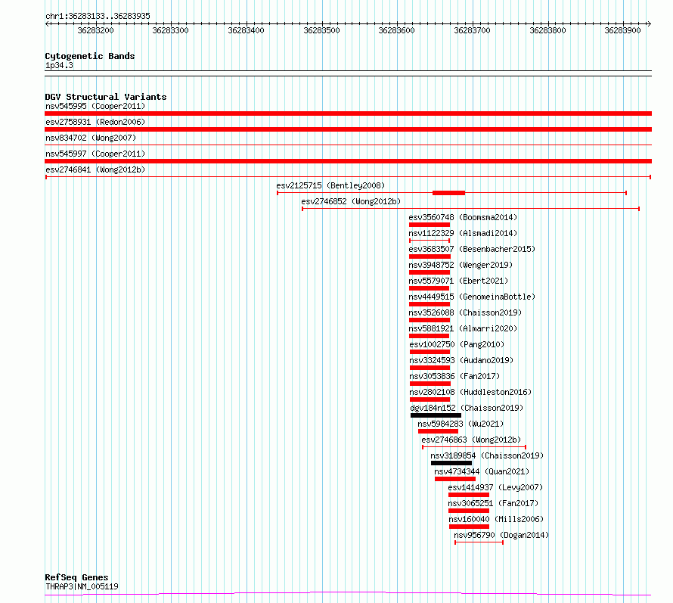
Task: Select nsv4734344 (Quan2021) variant
Action: coord(482,471)
